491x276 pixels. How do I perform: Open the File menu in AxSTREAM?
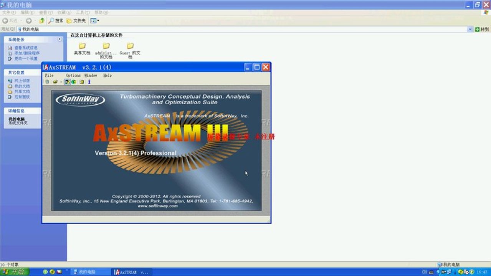[x=49, y=76]
